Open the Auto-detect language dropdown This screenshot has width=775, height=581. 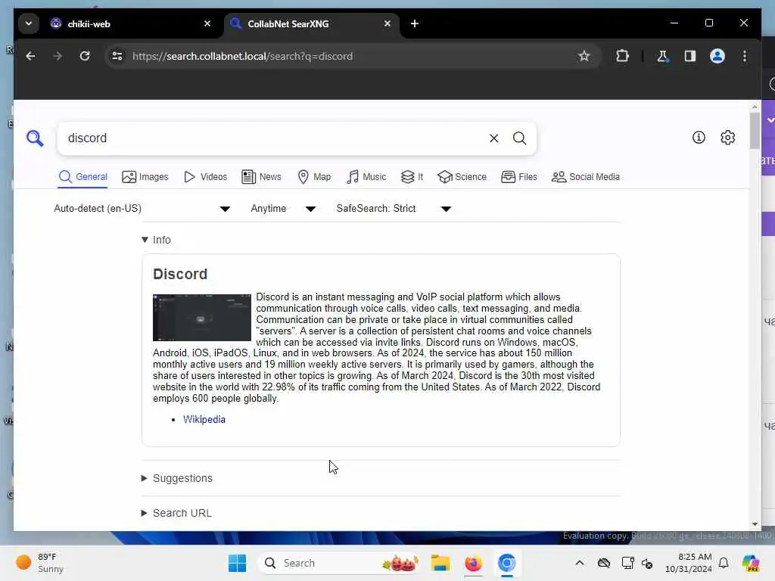tap(142, 209)
